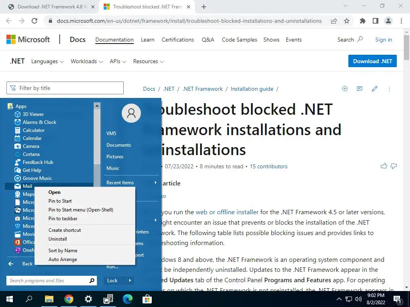The height and width of the screenshot is (307, 410).
Task: Select Open in context menu
Action: coord(54,192)
